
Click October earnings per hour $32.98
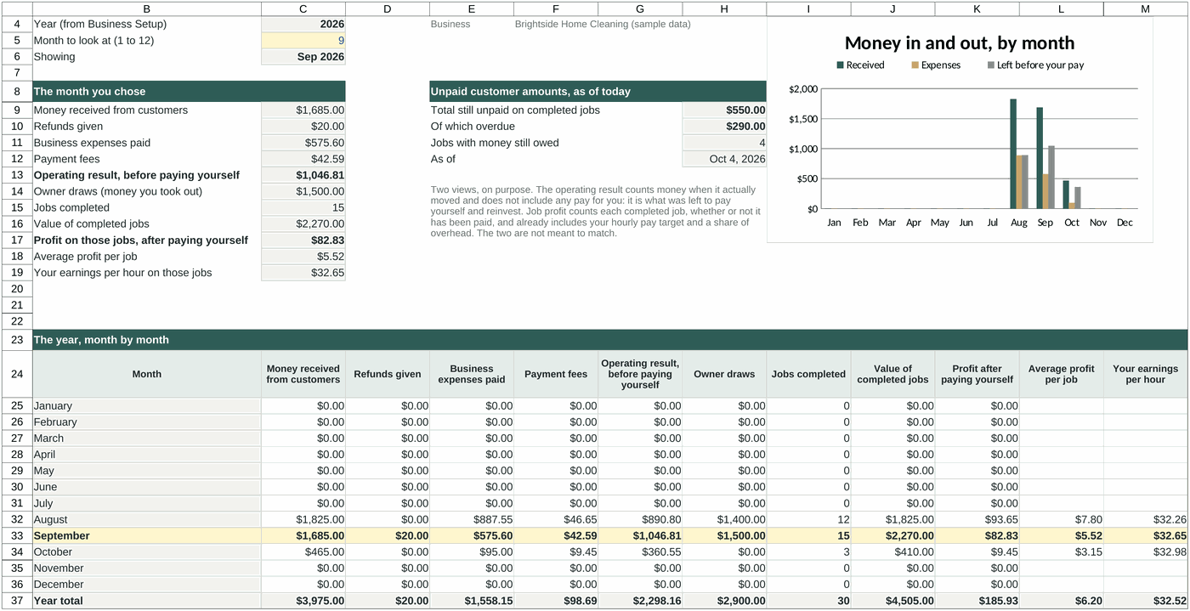(x=1145, y=552)
